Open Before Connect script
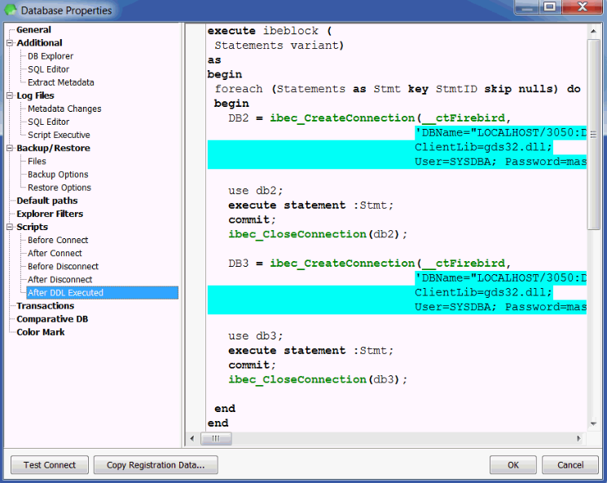 click(x=58, y=241)
